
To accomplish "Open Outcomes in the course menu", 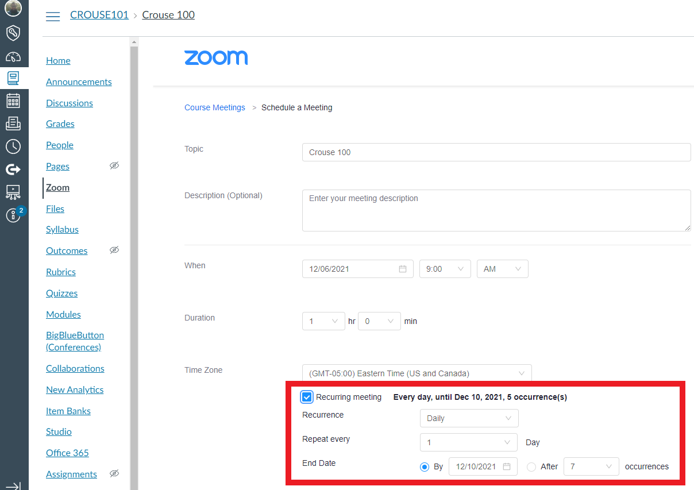I will tap(67, 250).
